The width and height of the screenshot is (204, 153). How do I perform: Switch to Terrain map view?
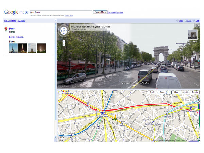pyautogui.click(x=195, y=92)
